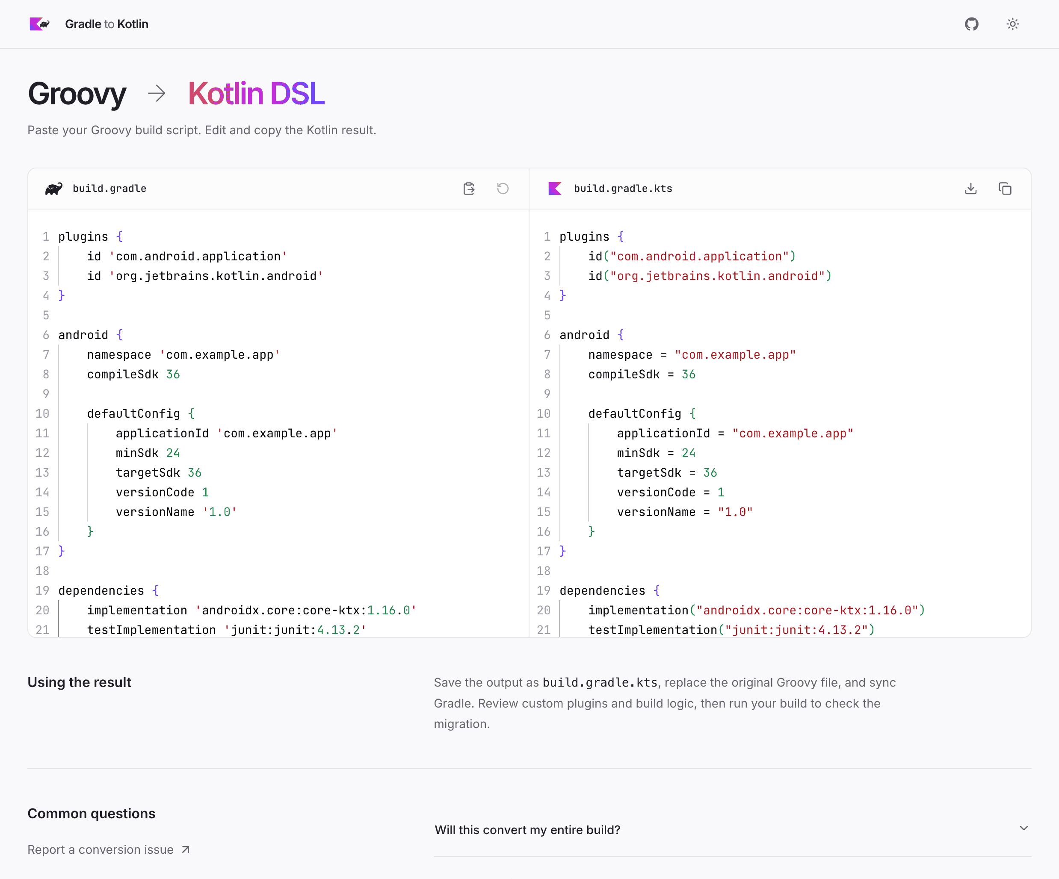Click Kotlin line 'targetSdk = 36'
1059x879 pixels.
click(x=667, y=473)
